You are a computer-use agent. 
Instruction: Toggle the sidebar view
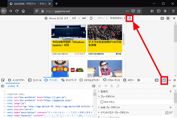(159, 11)
